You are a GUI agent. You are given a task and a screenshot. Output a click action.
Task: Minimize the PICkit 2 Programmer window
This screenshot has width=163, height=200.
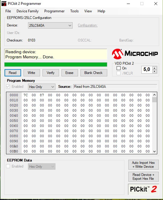click(128, 4)
